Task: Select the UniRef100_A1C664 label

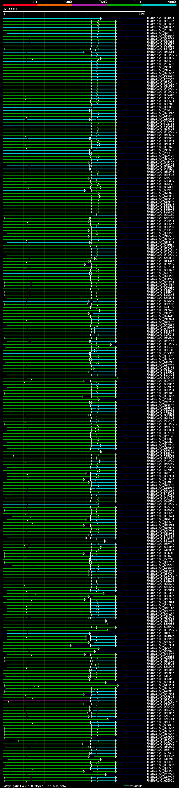Action: (x=161, y=120)
